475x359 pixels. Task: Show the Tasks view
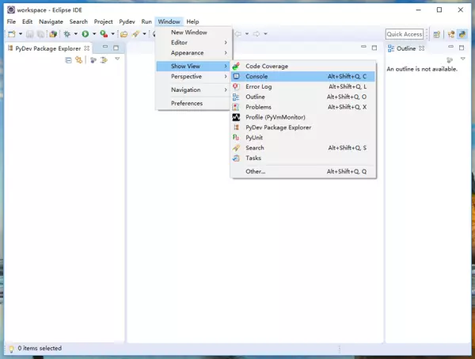[303, 158]
